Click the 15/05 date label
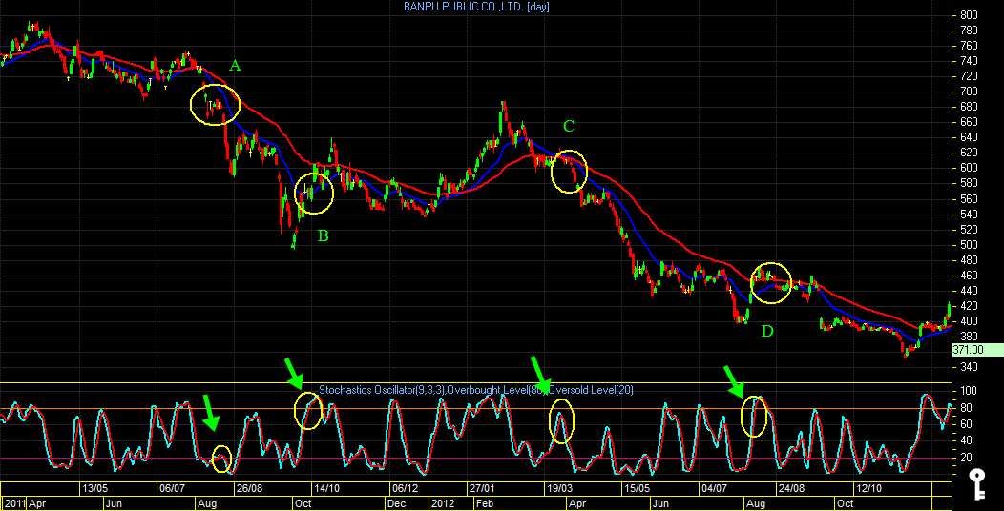Image resolution: width=1004 pixels, height=511 pixels. point(637,489)
